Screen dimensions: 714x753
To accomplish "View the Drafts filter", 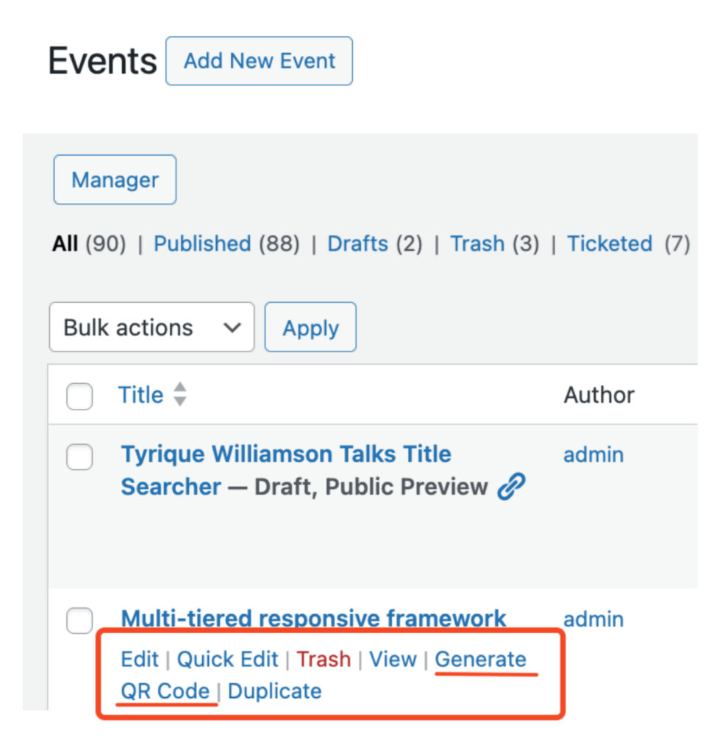I will (x=358, y=243).
